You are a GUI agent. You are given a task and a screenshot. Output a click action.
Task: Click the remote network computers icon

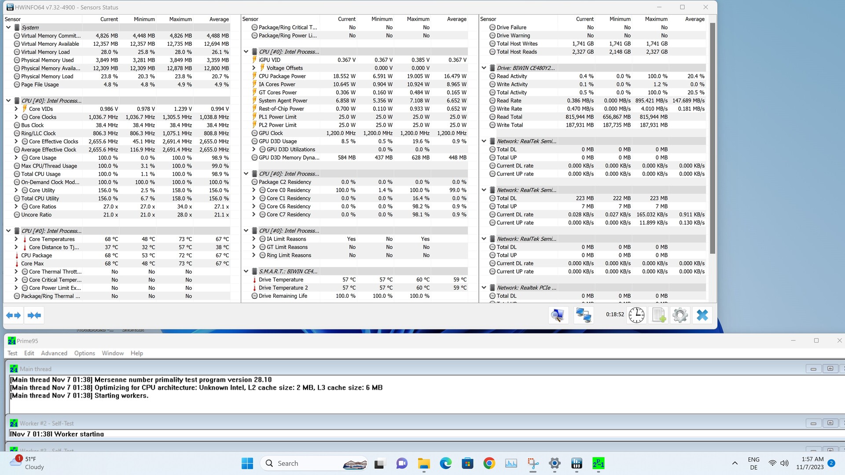pos(584,315)
